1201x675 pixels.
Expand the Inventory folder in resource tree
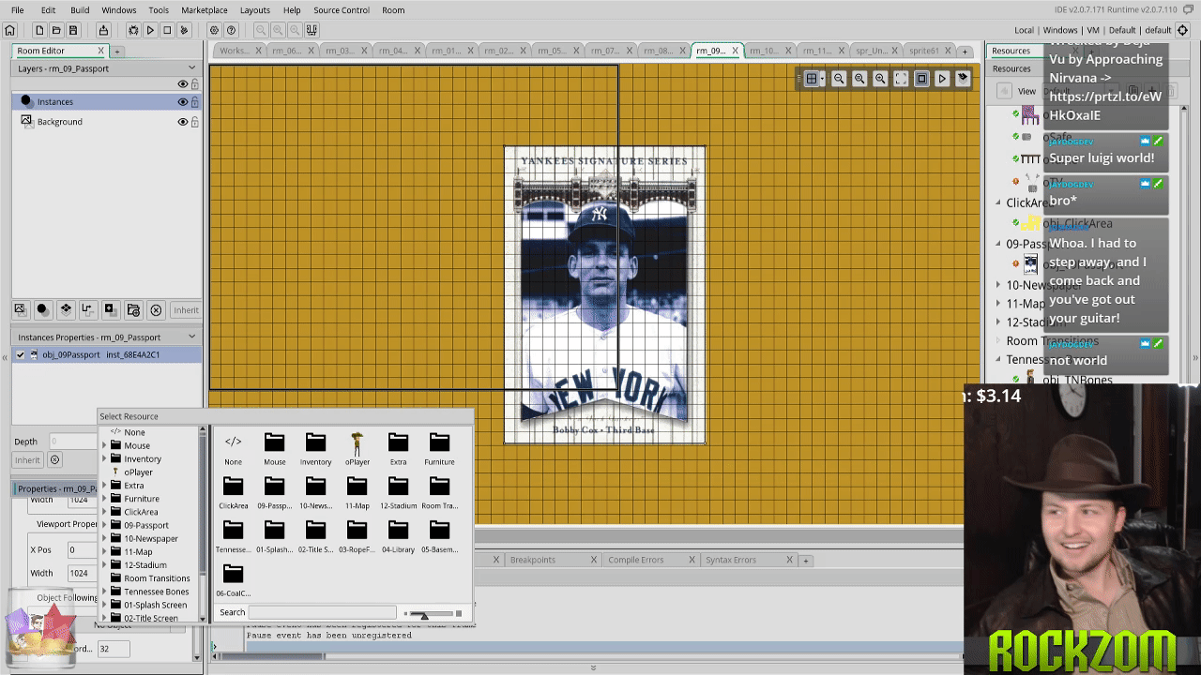tap(104, 458)
